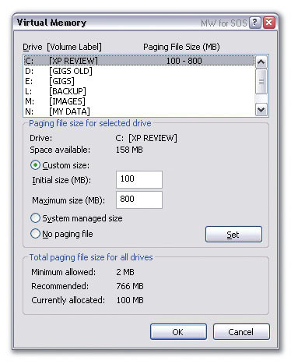Select drive C: [XP REVIEW] row

[x=139, y=61]
